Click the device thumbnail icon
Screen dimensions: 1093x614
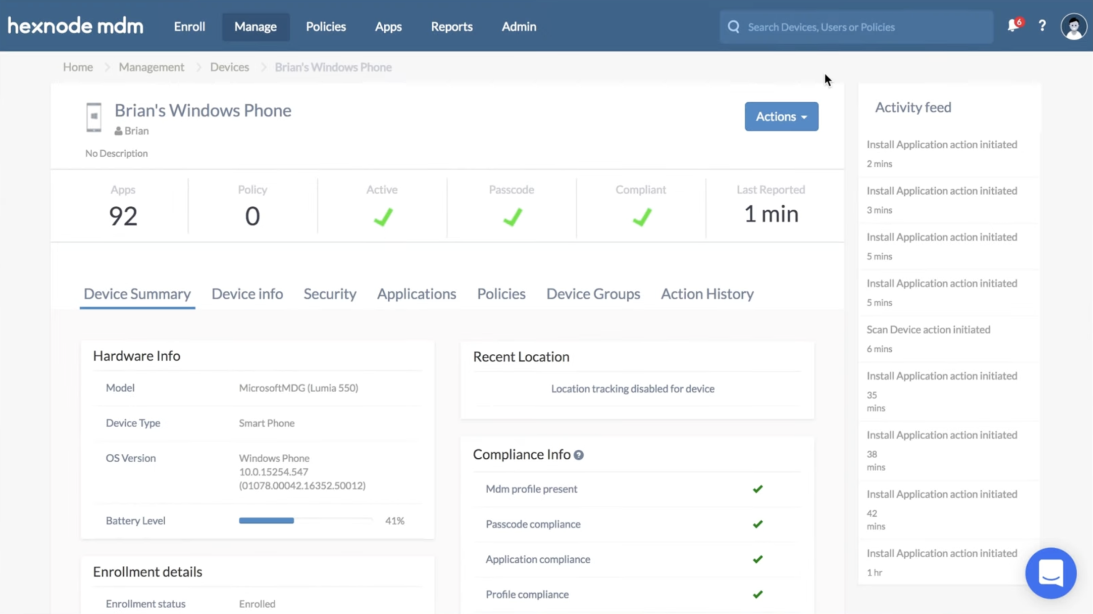(94, 117)
